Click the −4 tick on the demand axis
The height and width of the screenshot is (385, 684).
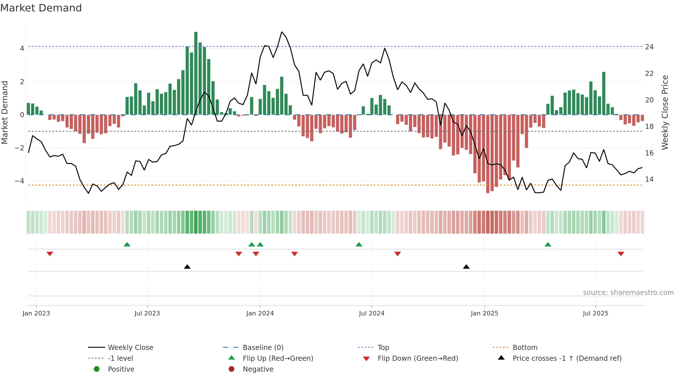(x=19, y=181)
